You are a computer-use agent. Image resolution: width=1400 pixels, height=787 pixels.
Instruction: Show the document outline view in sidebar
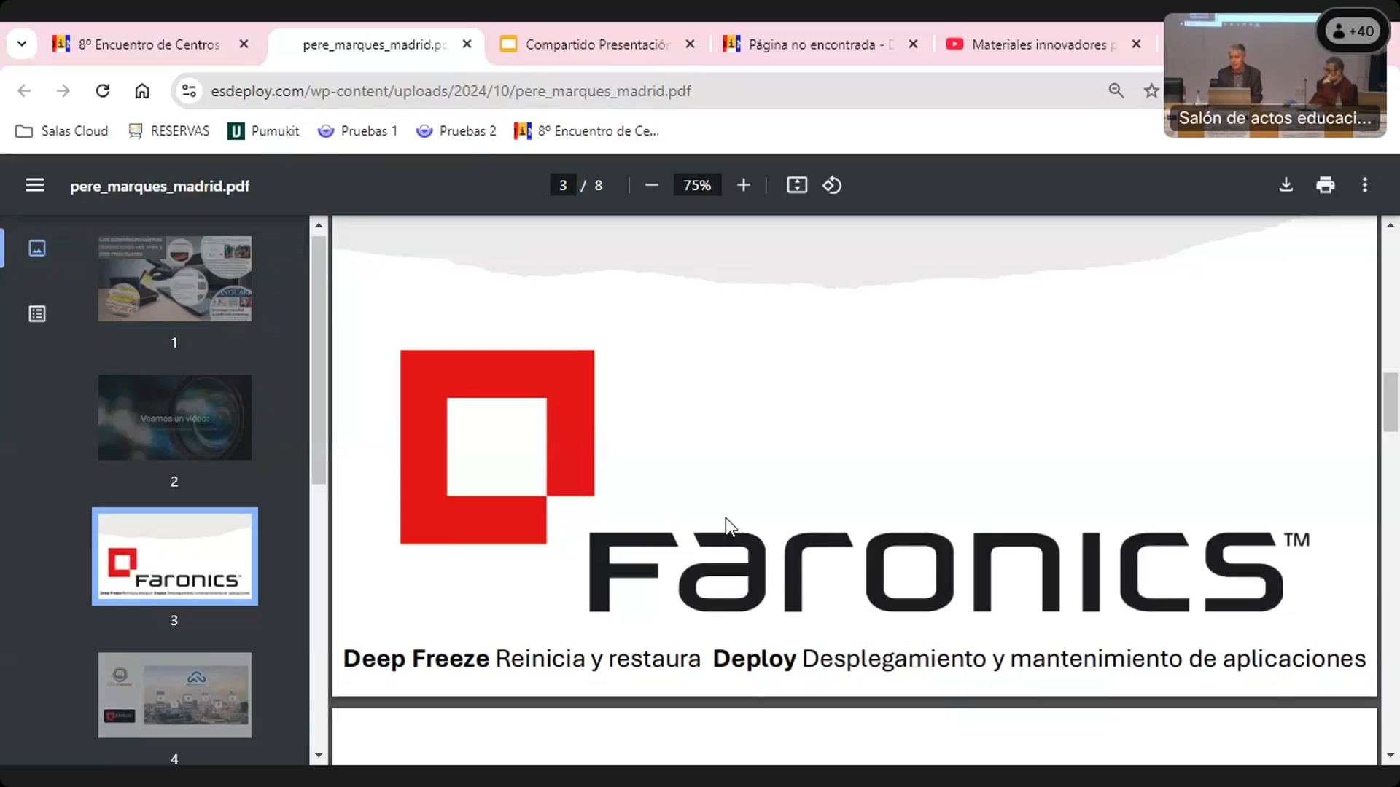(37, 314)
